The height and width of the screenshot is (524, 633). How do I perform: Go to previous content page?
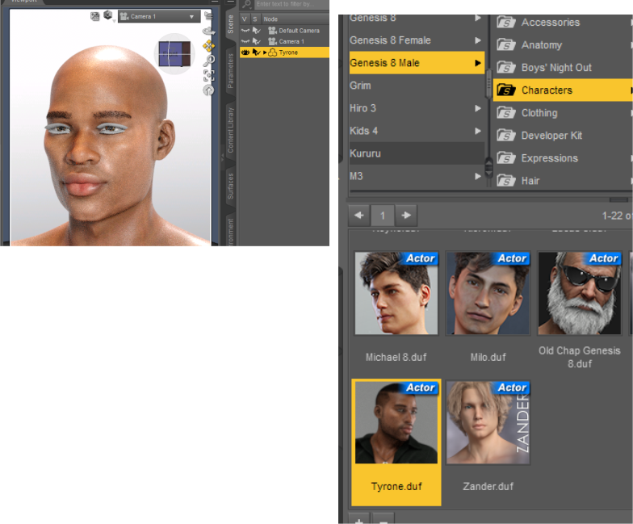click(x=358, y=215)
